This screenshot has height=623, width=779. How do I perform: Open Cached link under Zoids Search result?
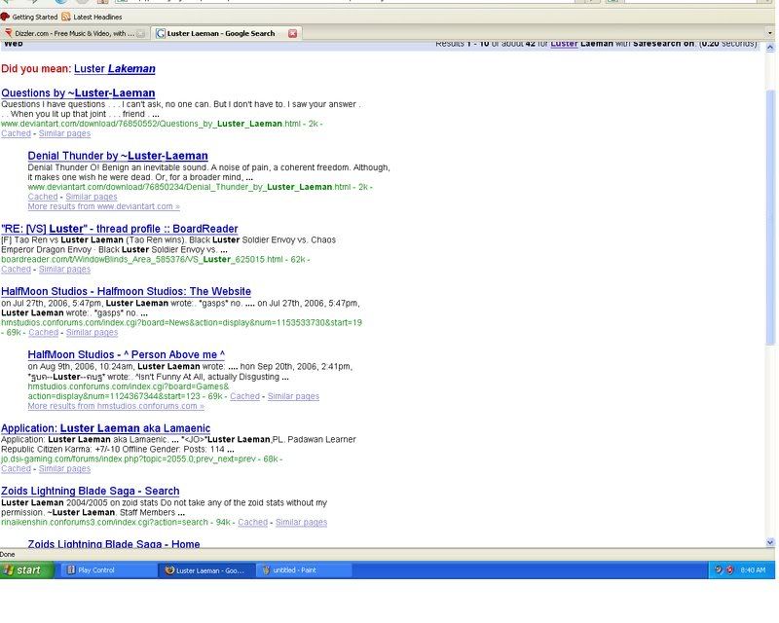pos(253,523)
